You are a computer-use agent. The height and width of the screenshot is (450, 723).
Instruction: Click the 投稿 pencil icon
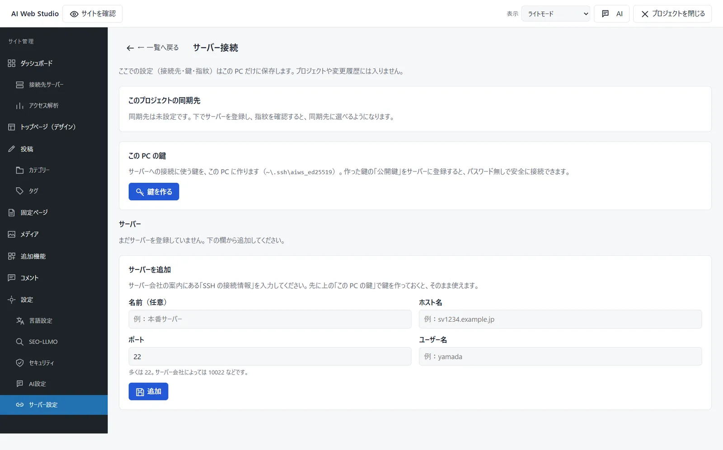coord(12,149)
